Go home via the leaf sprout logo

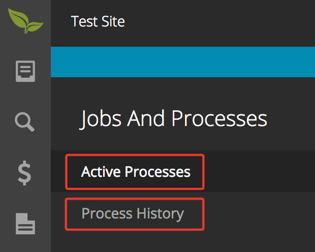pyautogui.click(x=25, y=21)
